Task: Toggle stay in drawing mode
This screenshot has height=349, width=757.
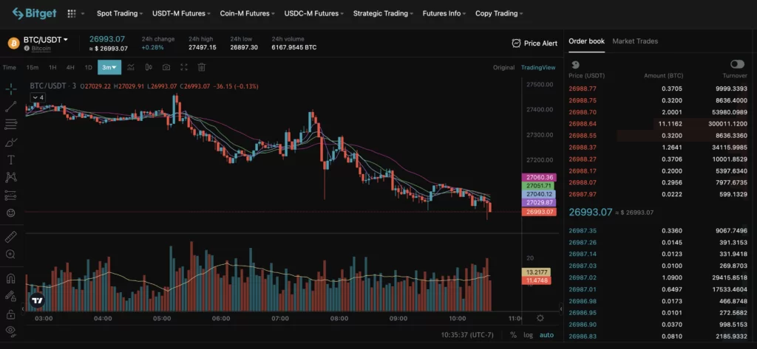Action: (11, 296)
